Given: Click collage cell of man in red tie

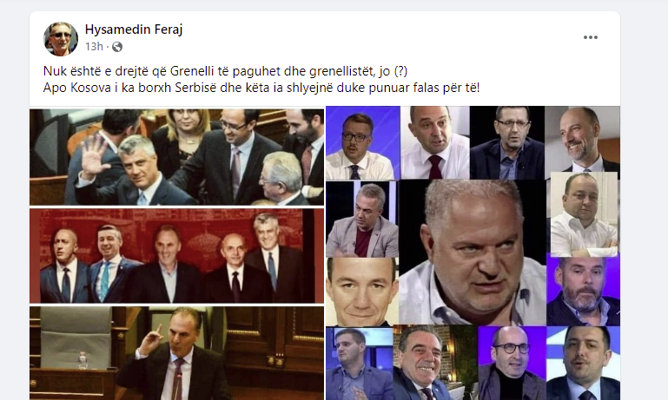Looking at the screenshot, I should click(x=435, y=142).
